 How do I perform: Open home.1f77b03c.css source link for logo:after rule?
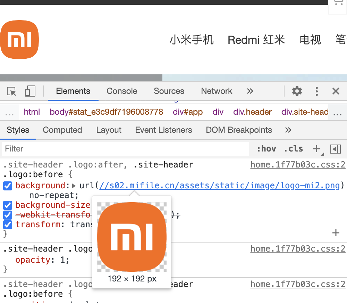(x=298, y=165)
